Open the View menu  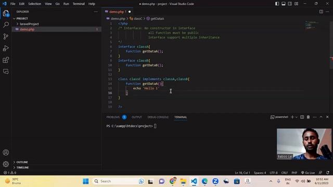click(x=48, y=4)
